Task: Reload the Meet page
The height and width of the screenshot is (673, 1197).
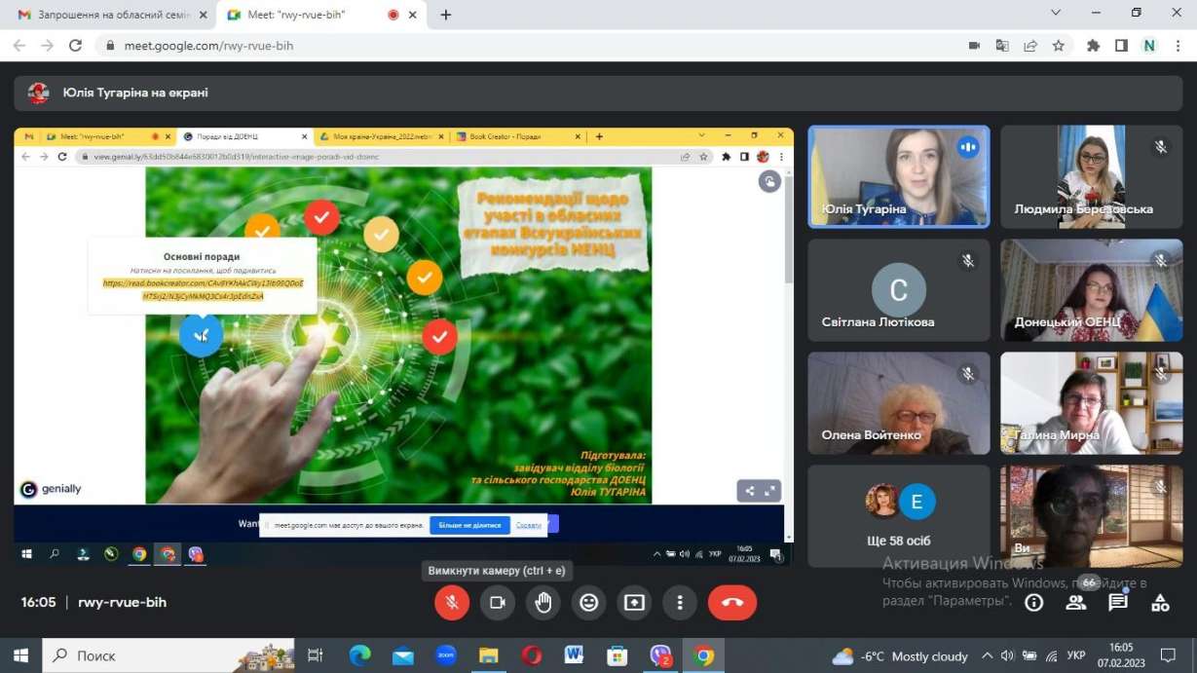Action: coord(75,46)
